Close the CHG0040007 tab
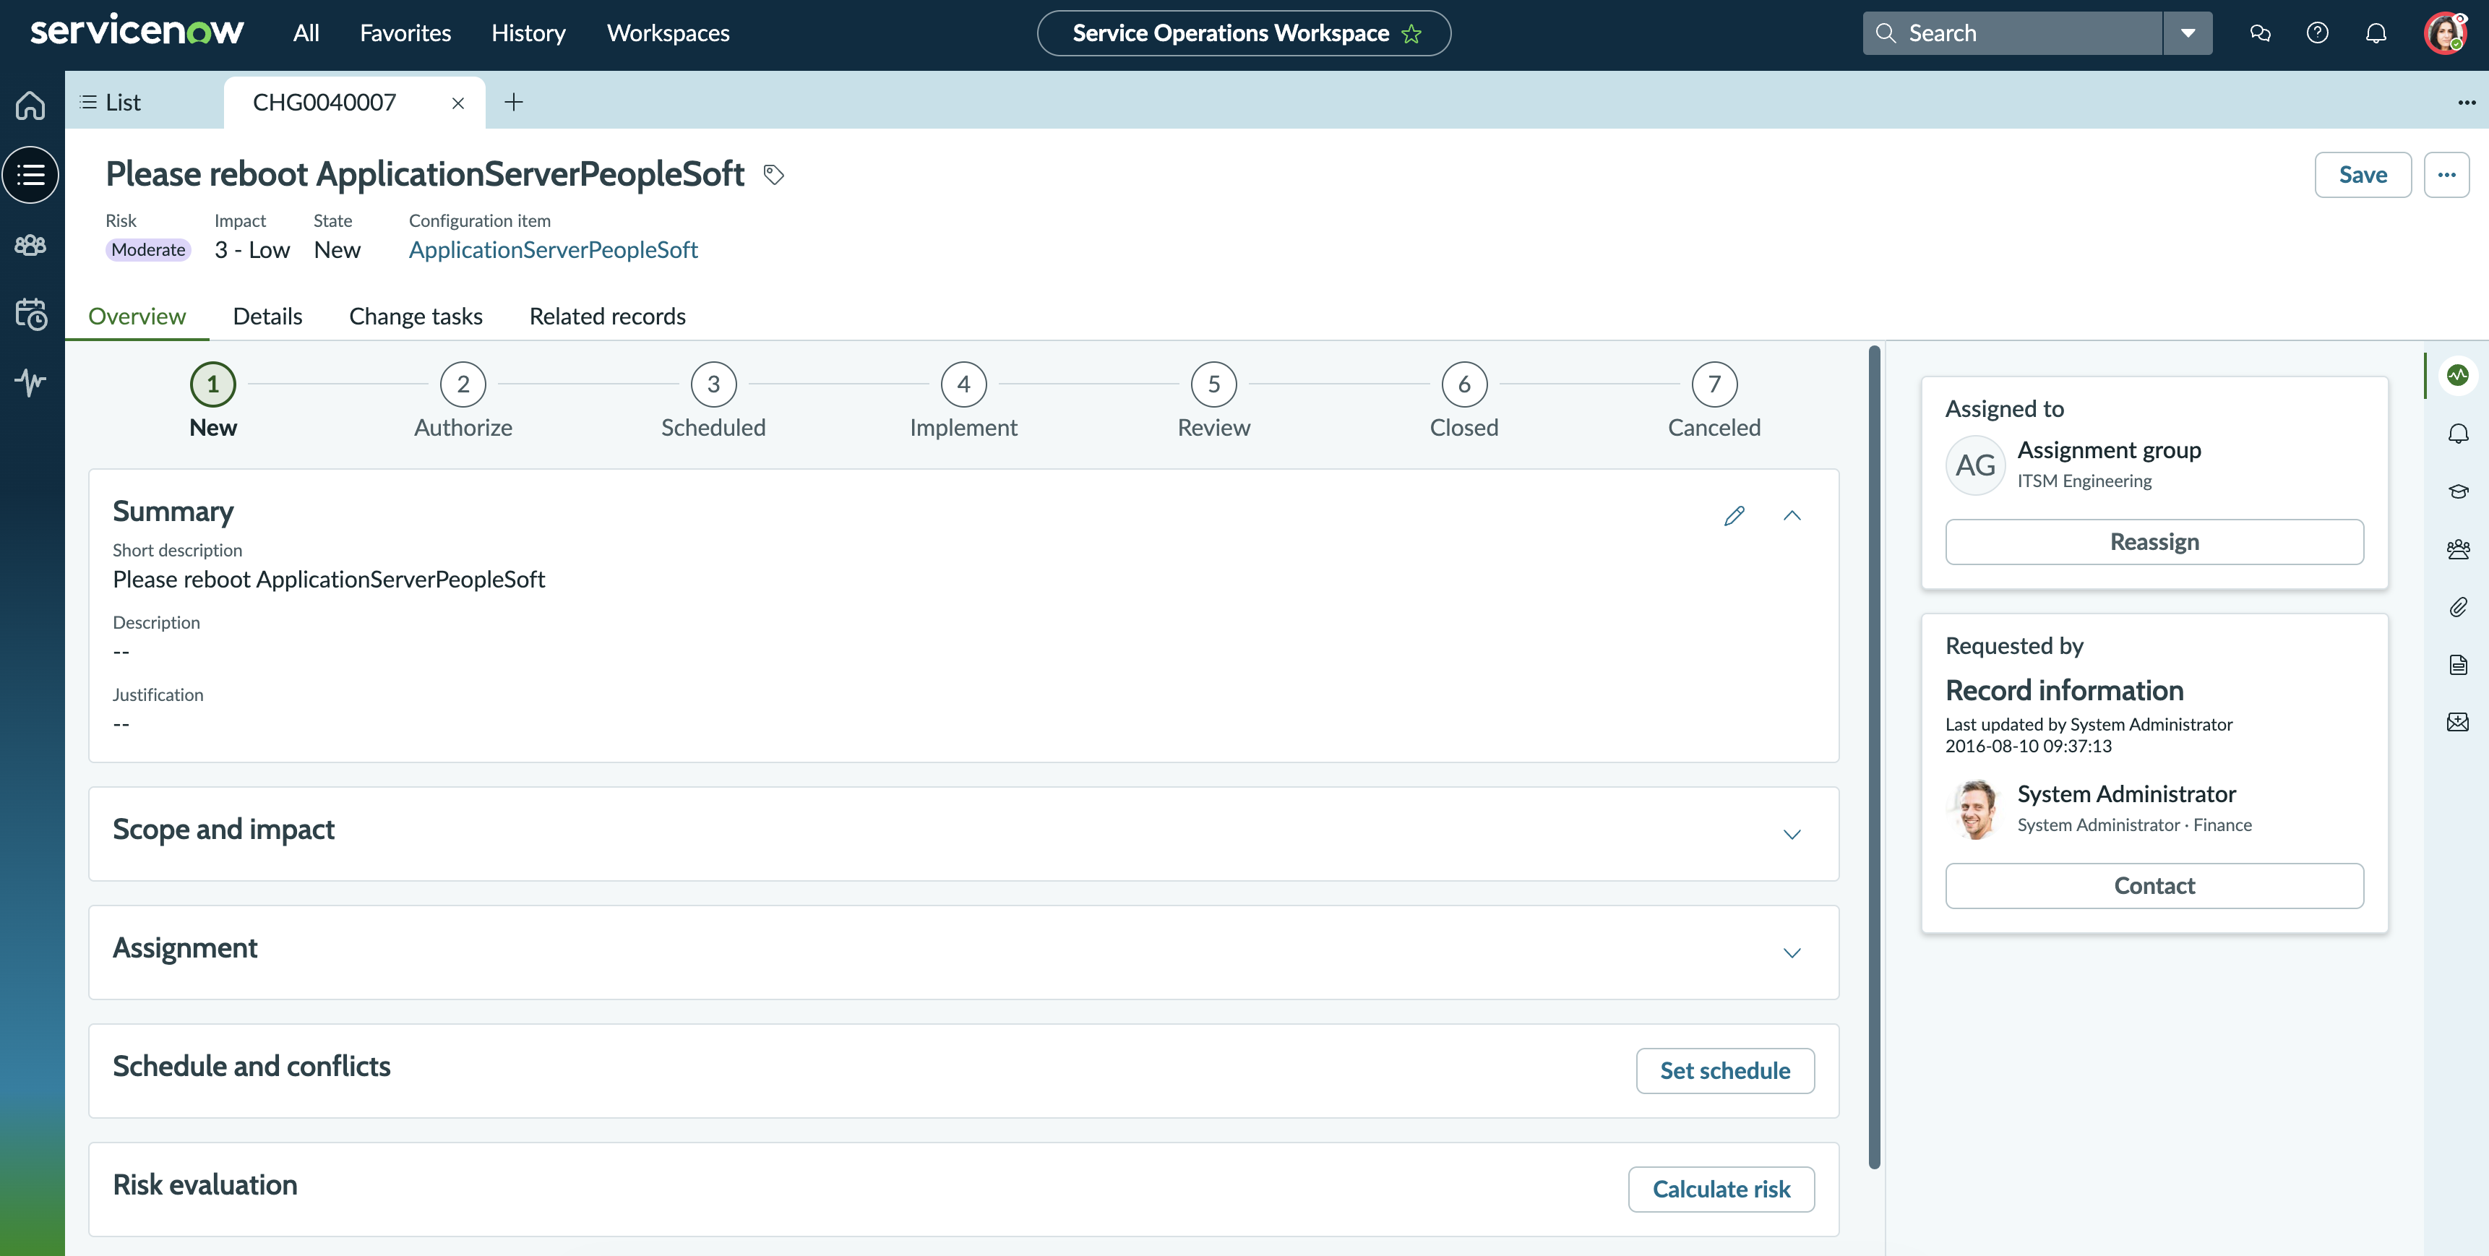 [458, 103]
